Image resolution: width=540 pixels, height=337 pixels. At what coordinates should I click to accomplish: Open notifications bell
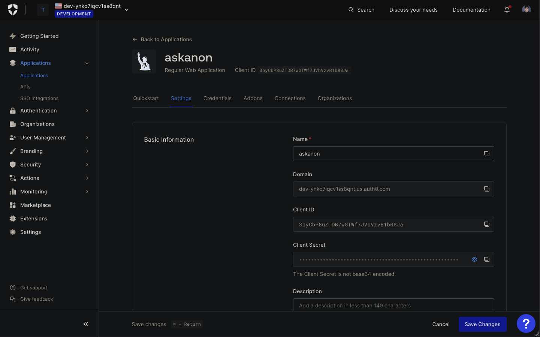(507, 10)
